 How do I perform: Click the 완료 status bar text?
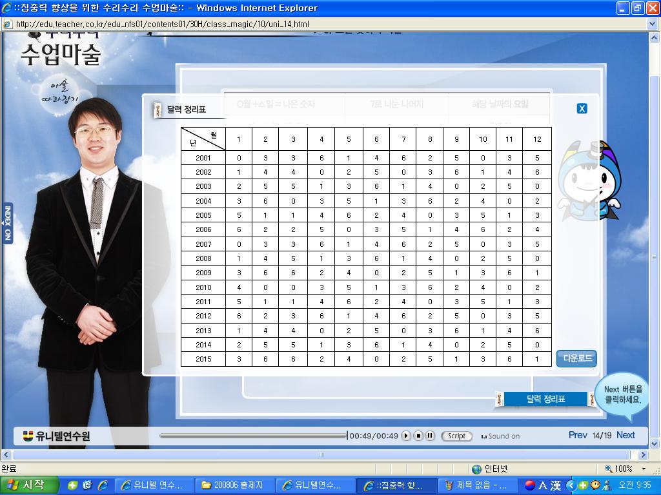click(9, 469)
